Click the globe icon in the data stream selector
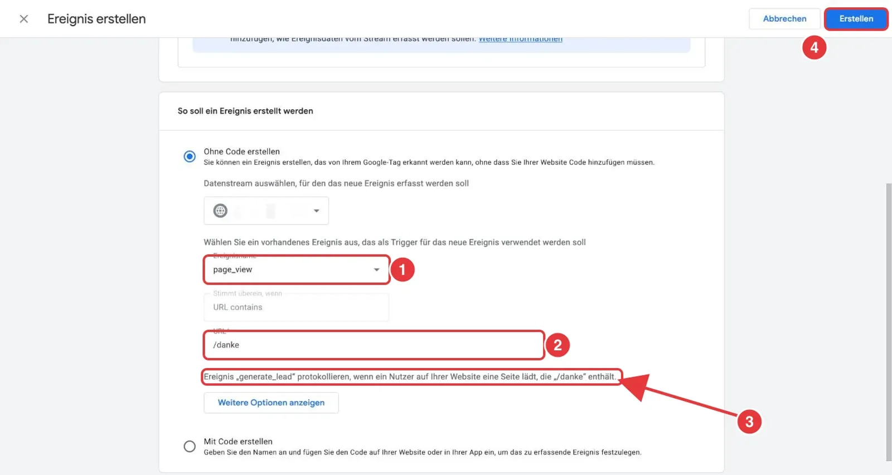 tap(220, 210)
